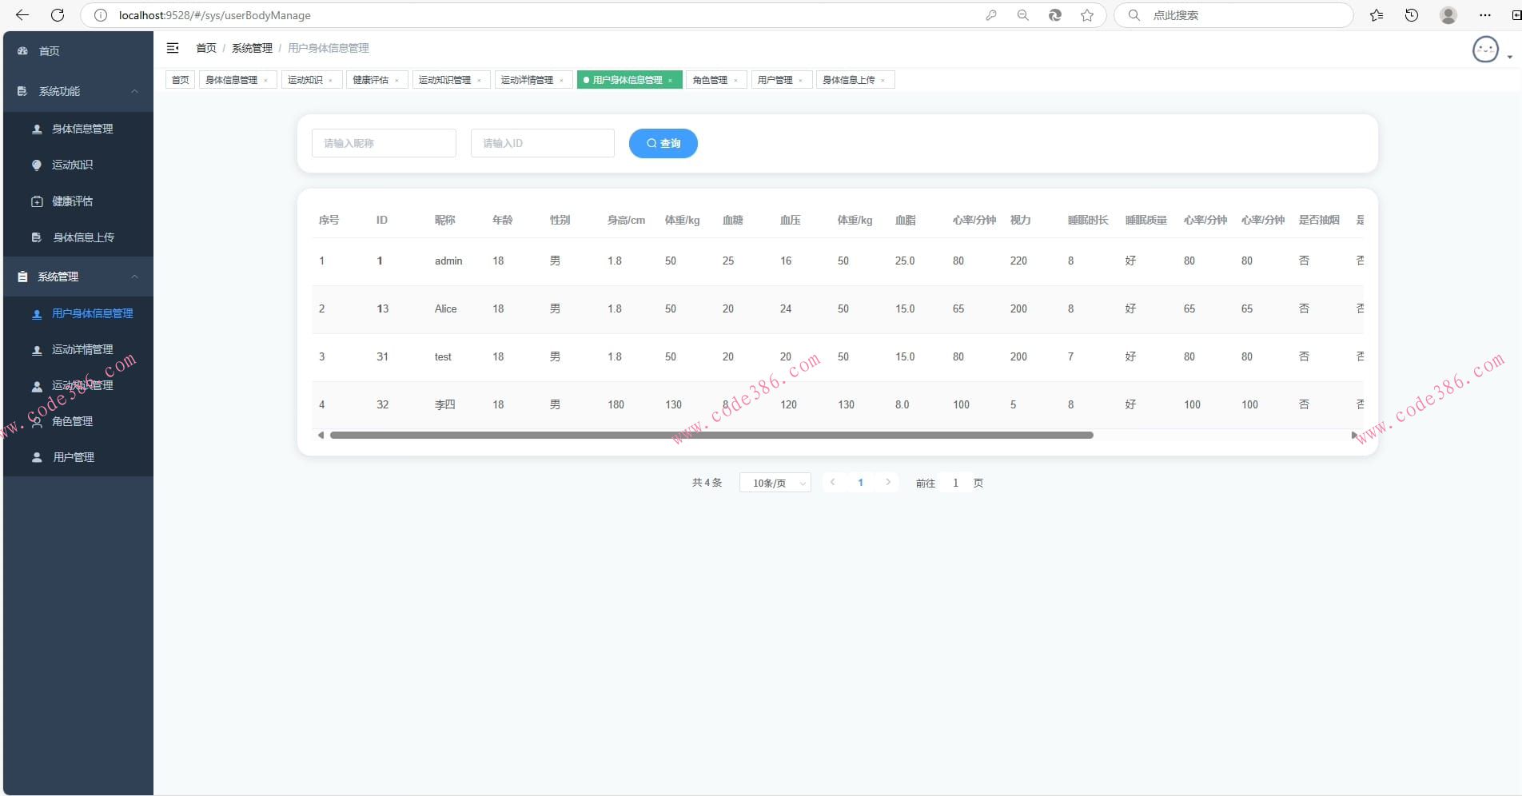Switch to the 健康评估 tab

click(x=370, y=80)
